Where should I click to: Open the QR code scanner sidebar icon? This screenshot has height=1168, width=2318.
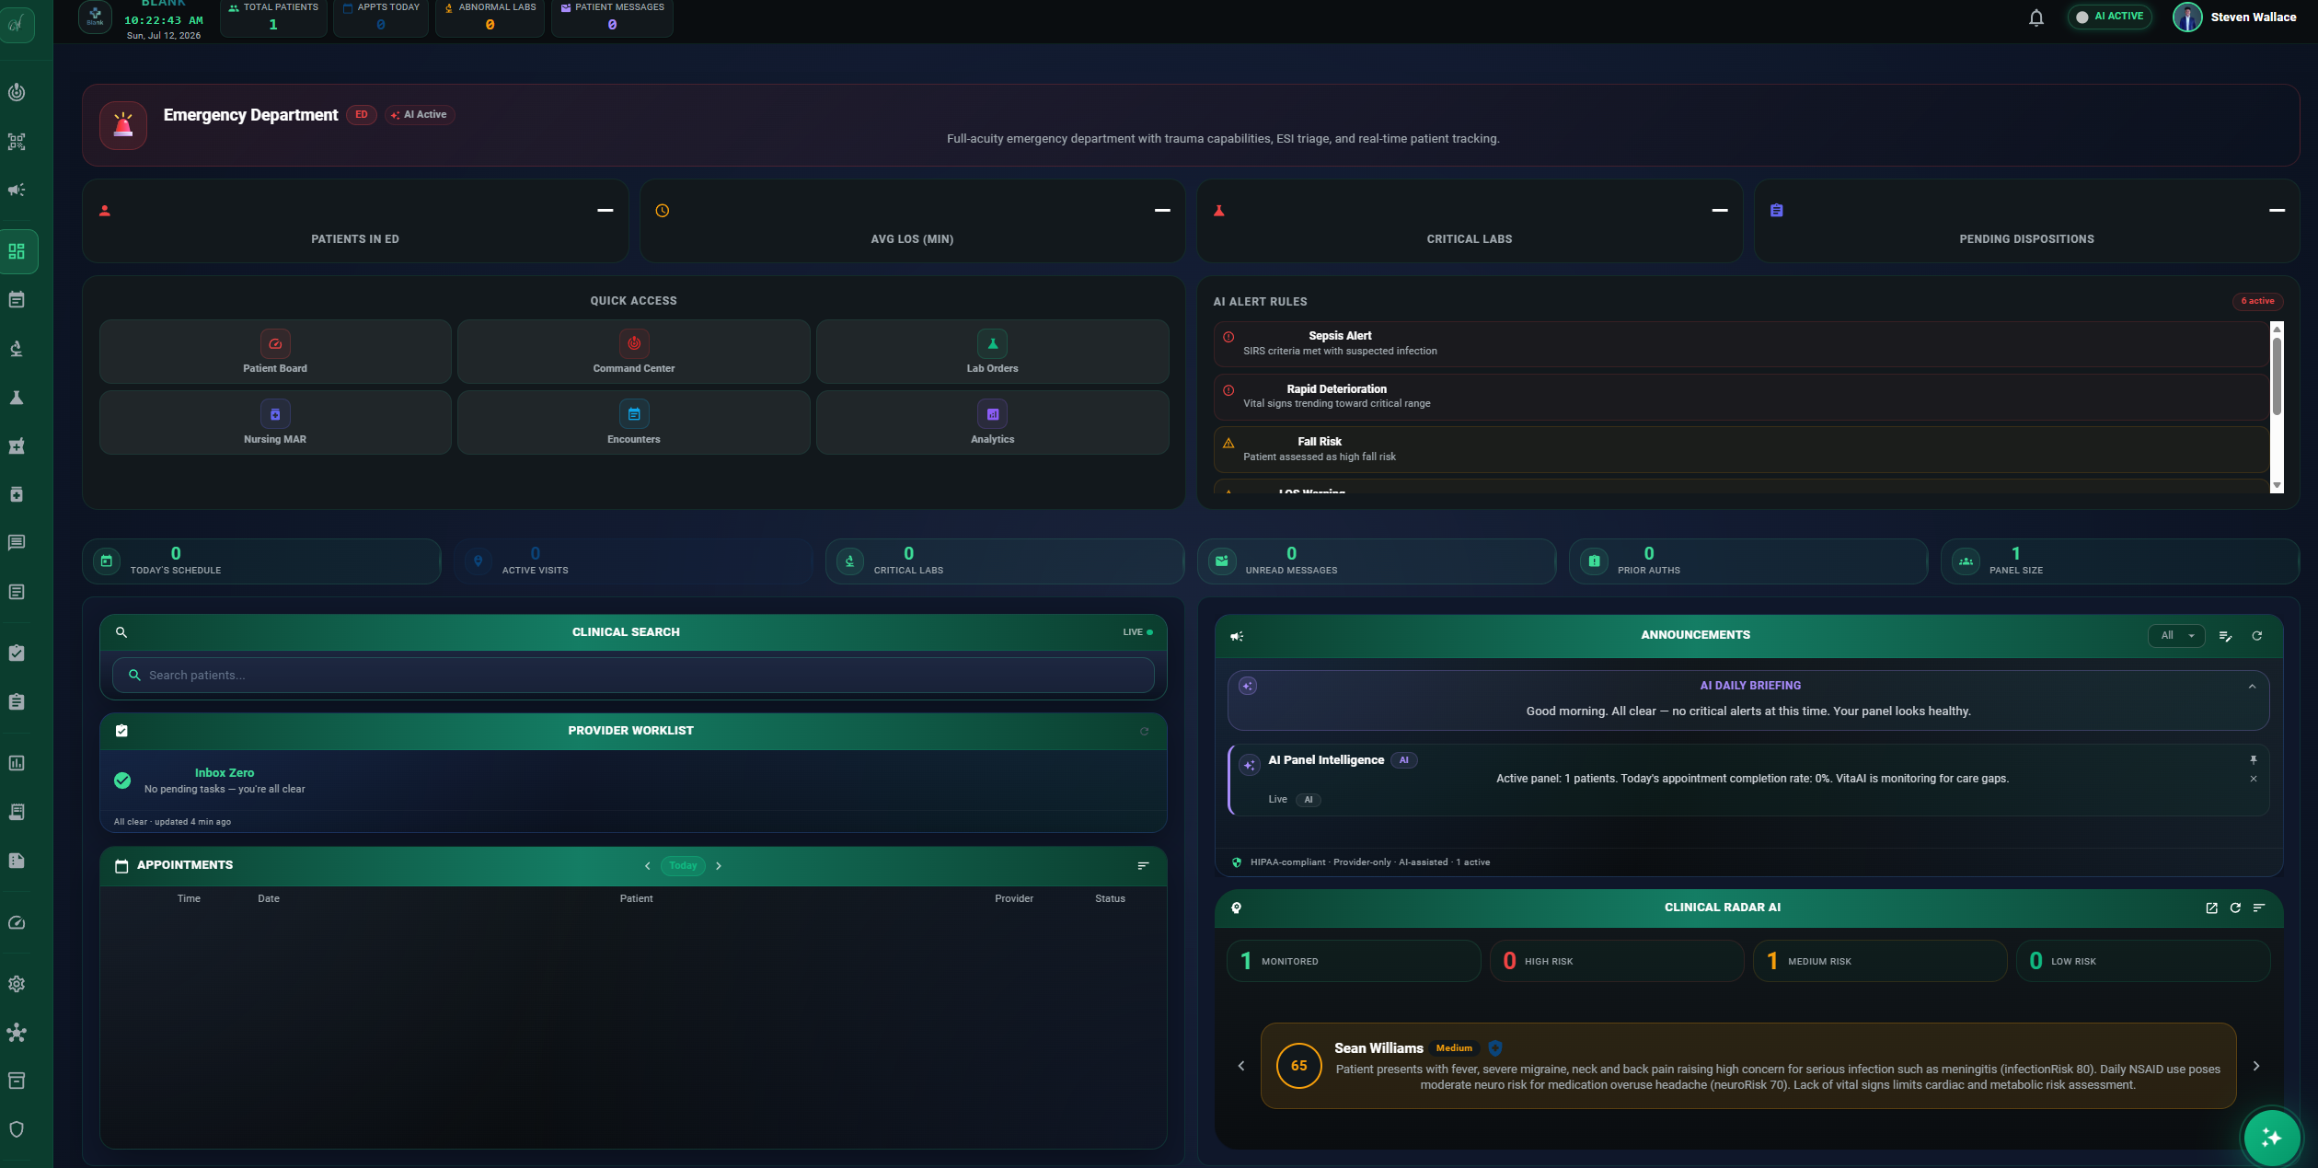tap(17, 142)
